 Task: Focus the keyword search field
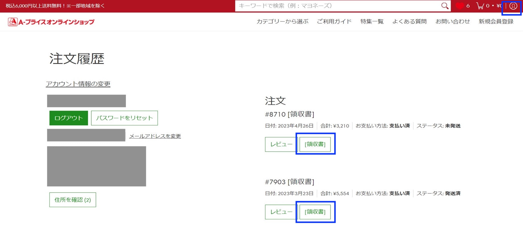point(338,6)
